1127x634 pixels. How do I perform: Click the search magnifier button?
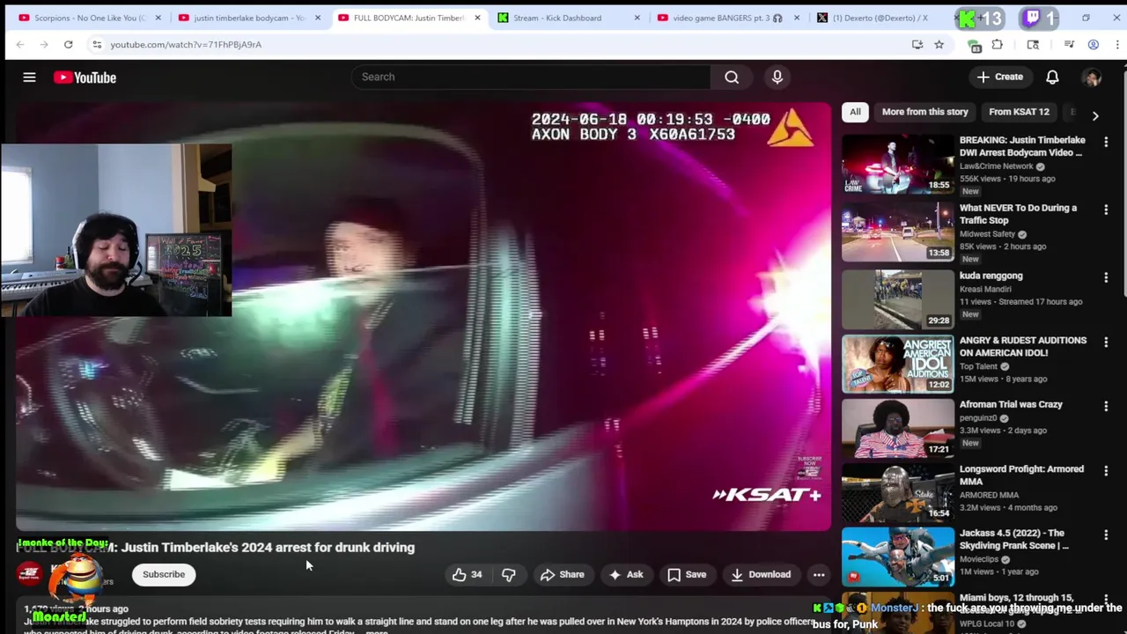coord(732,77)
